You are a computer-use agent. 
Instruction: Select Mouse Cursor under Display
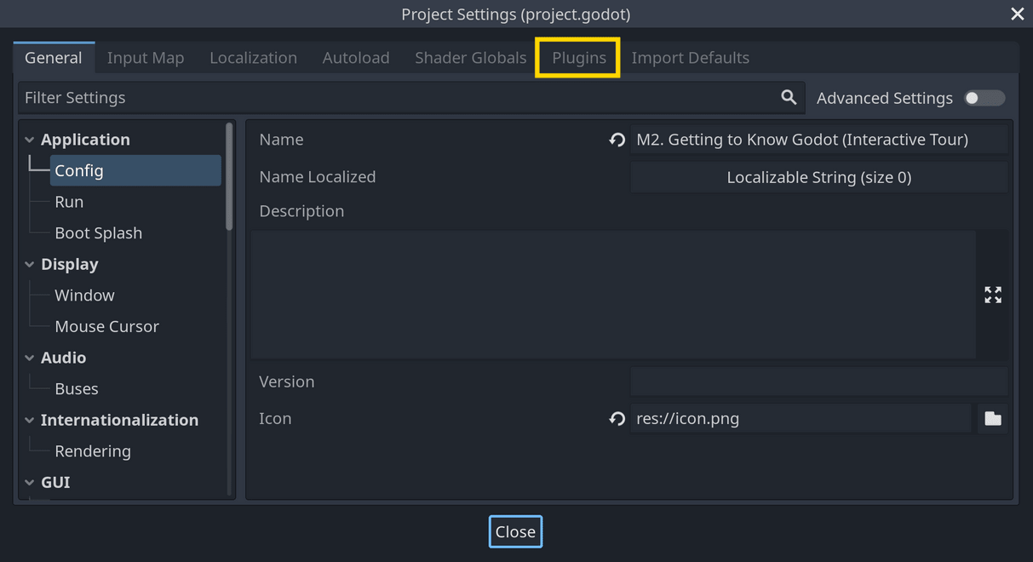pos(106,327)
